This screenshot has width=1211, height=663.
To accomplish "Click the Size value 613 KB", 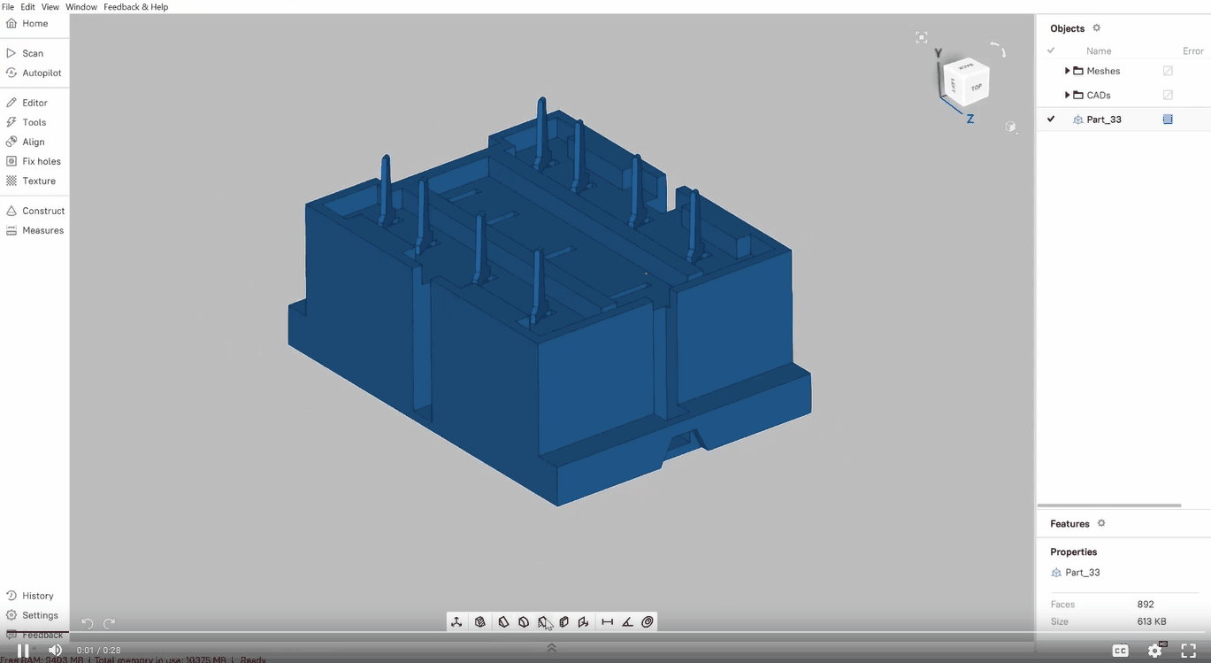I will [x=1152, y=621].
